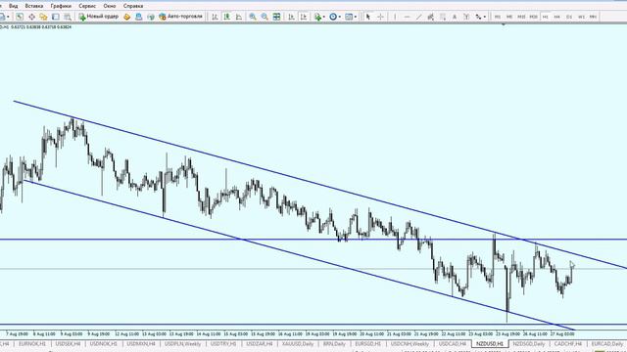This screenshot has height=352, width=627.
Task: Set timeframe to M30
Action: click(x=533, y=17)
